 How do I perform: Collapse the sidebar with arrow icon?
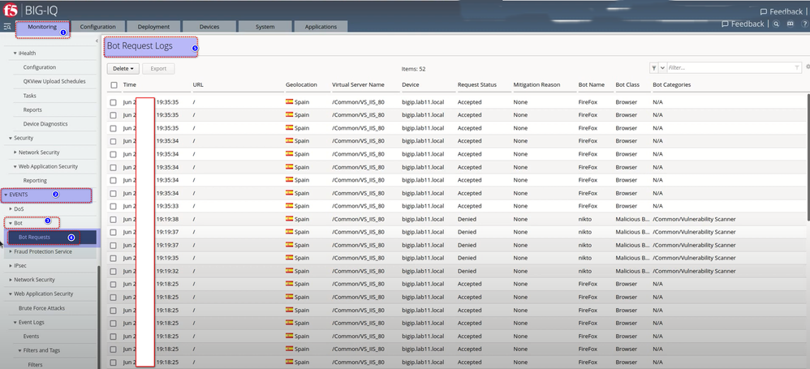click(97, 41)
